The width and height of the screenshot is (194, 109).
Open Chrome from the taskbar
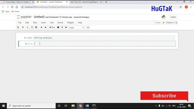pyautogui.click(x=80, y=106)
